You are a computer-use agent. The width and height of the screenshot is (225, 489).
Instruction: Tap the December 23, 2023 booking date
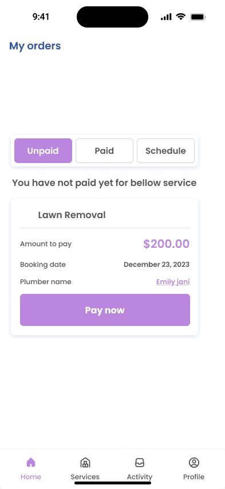[156, 265]
